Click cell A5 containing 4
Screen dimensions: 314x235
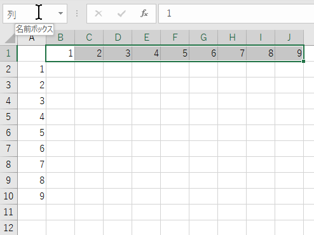pyautogui.click(x=32, y=117)
